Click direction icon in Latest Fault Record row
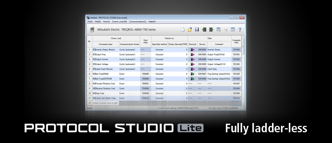332x143 pixels. (192, 69)
